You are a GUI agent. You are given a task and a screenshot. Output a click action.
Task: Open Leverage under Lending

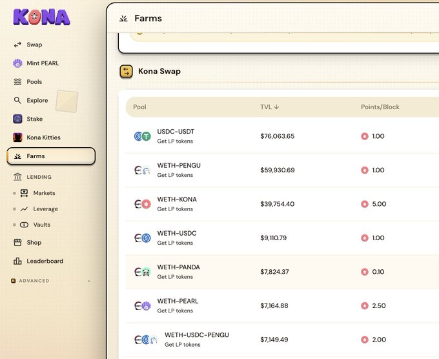(x=45, y=209)
